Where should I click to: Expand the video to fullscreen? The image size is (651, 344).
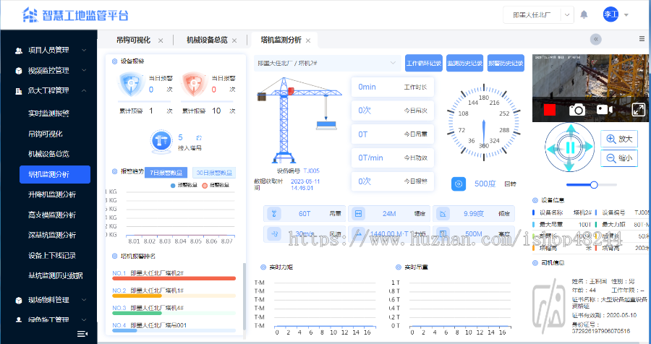(x=638, y=110)
